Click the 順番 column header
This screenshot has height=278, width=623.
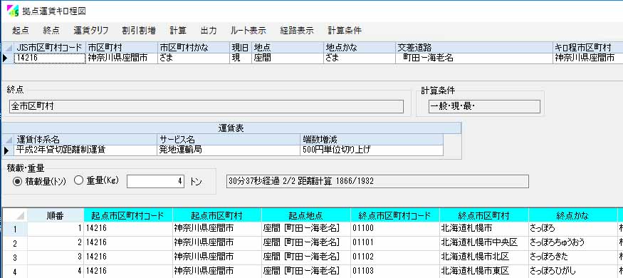coord(56,215)
